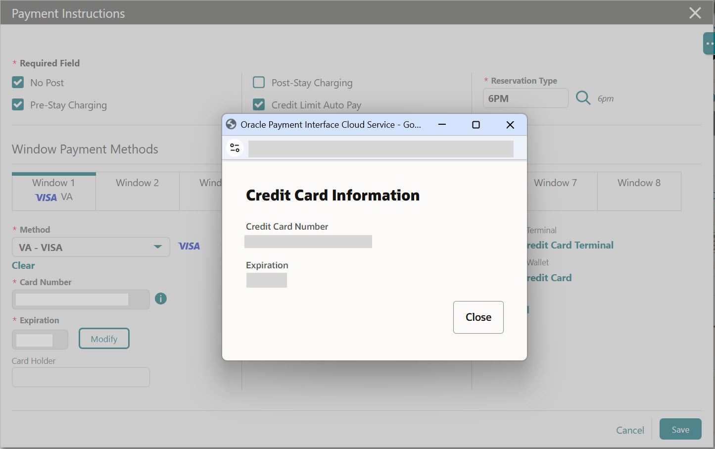Disable Credit Limit Auto Pay
Image resolution: width=715 pixels, height=449 pixels.
tap(258, 104)
